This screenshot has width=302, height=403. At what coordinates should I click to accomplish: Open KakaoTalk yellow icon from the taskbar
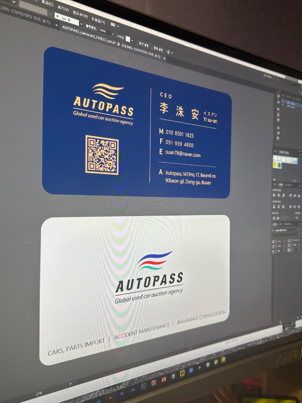(x=182, y=373)
